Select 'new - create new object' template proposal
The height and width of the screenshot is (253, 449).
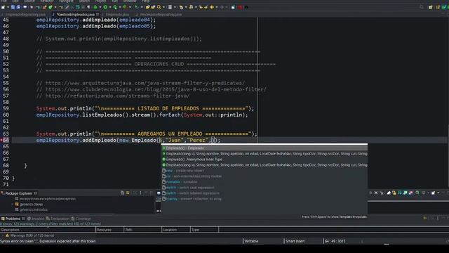[264, 170]
